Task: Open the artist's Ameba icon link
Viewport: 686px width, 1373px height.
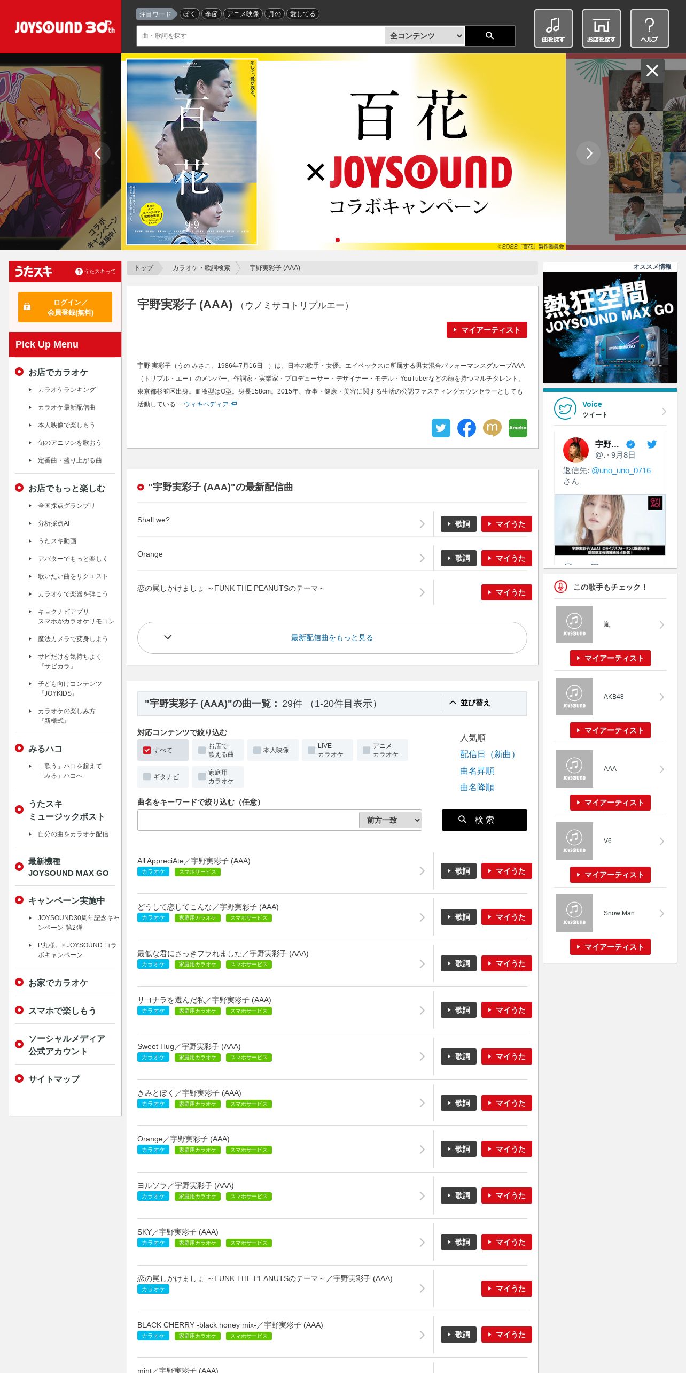Action: [518, 428]
